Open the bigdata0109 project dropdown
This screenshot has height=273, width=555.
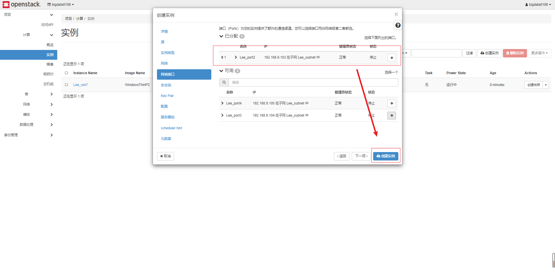pos(61,5)
